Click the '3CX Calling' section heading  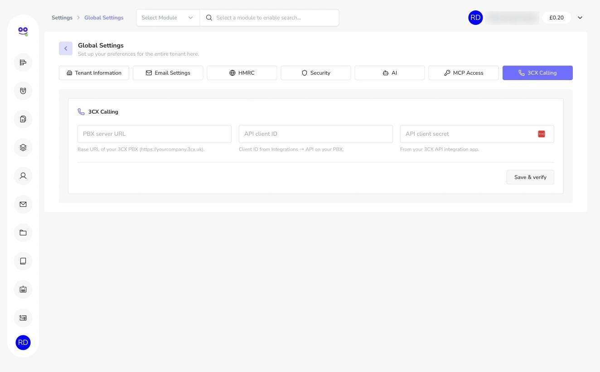(x=103, y=112)
